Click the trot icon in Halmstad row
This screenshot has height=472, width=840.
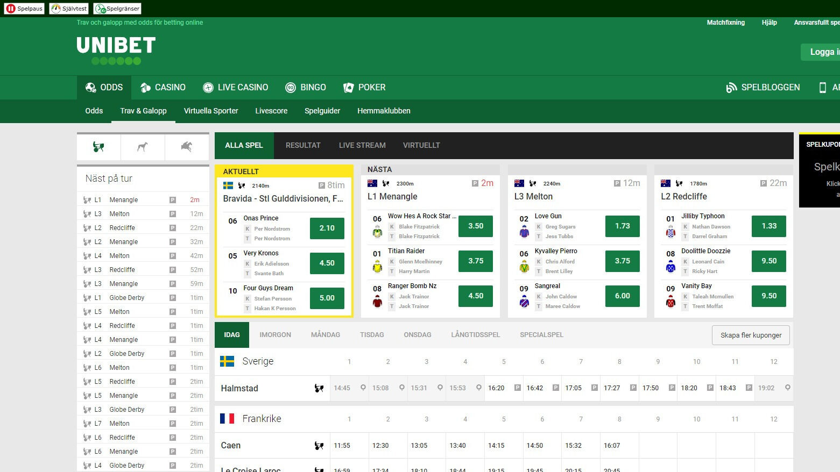(x=319, y=388)
